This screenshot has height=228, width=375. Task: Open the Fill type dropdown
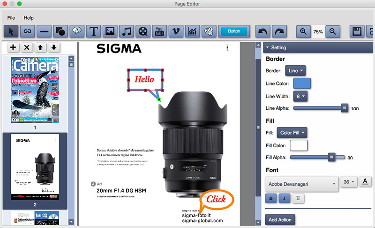click(x=292, y=133)
